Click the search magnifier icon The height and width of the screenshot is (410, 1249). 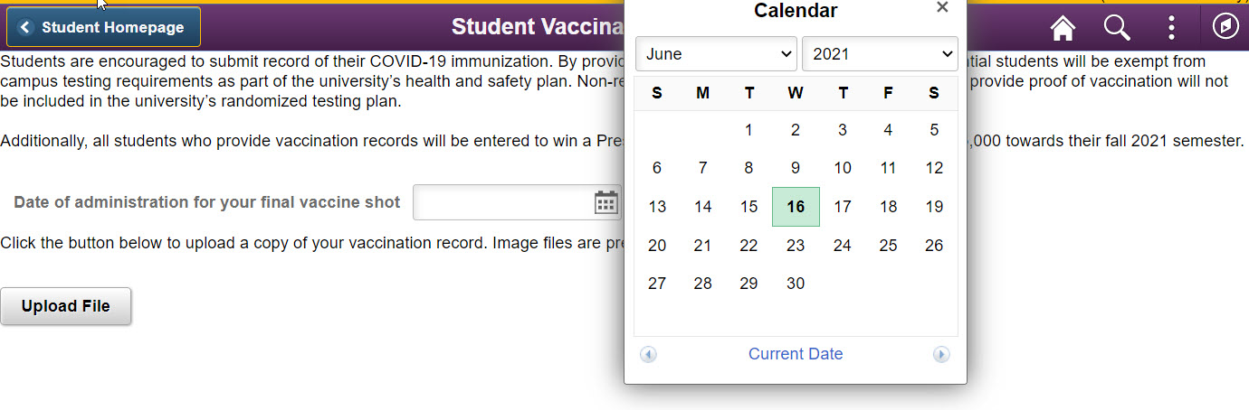pyautogui.click(x=1117, y=28)
